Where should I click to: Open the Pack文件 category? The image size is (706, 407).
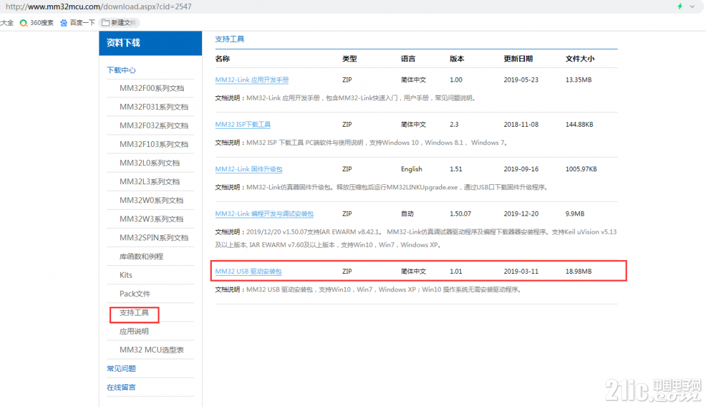[135, 294]
